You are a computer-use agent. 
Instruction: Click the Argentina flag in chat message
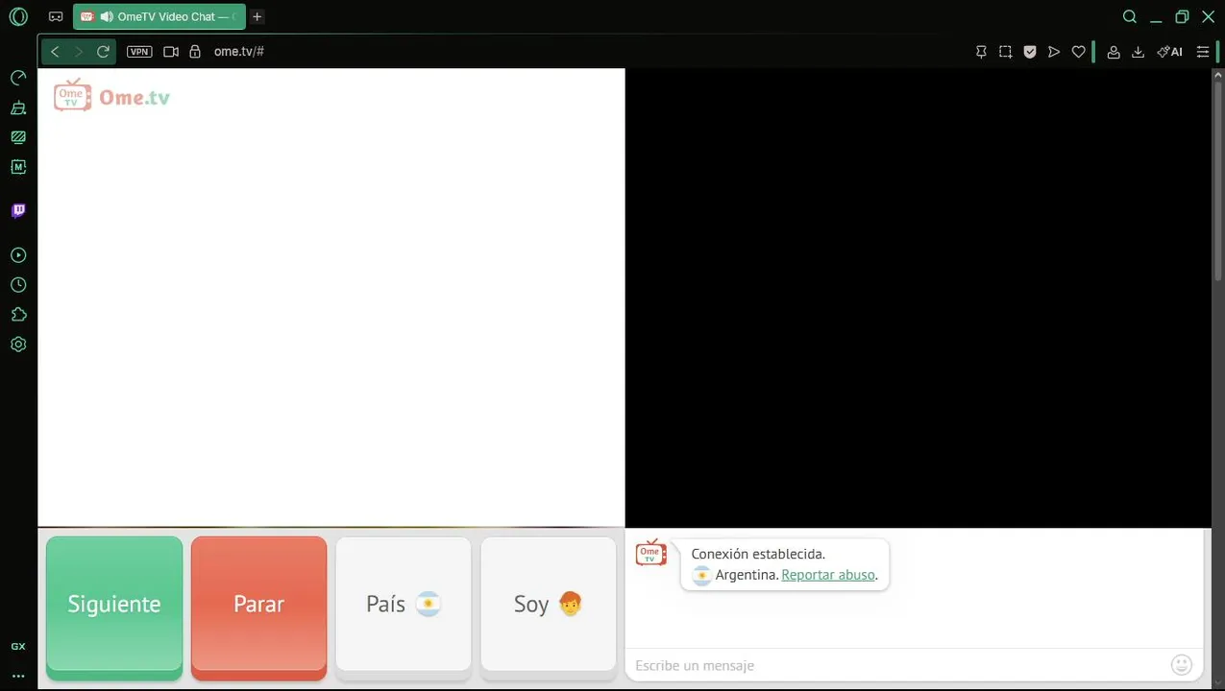coord(701,576)
